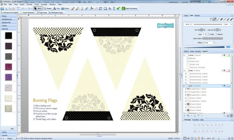
Task: Open the Format menu
Action: (x=29, y=4)
